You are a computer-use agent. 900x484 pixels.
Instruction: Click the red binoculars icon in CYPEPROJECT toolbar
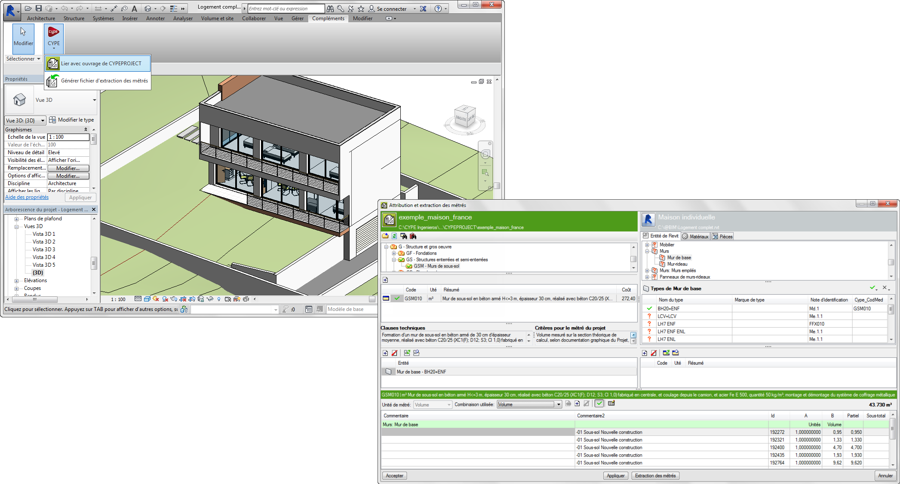pyautogui.click(x=413, y=236)
